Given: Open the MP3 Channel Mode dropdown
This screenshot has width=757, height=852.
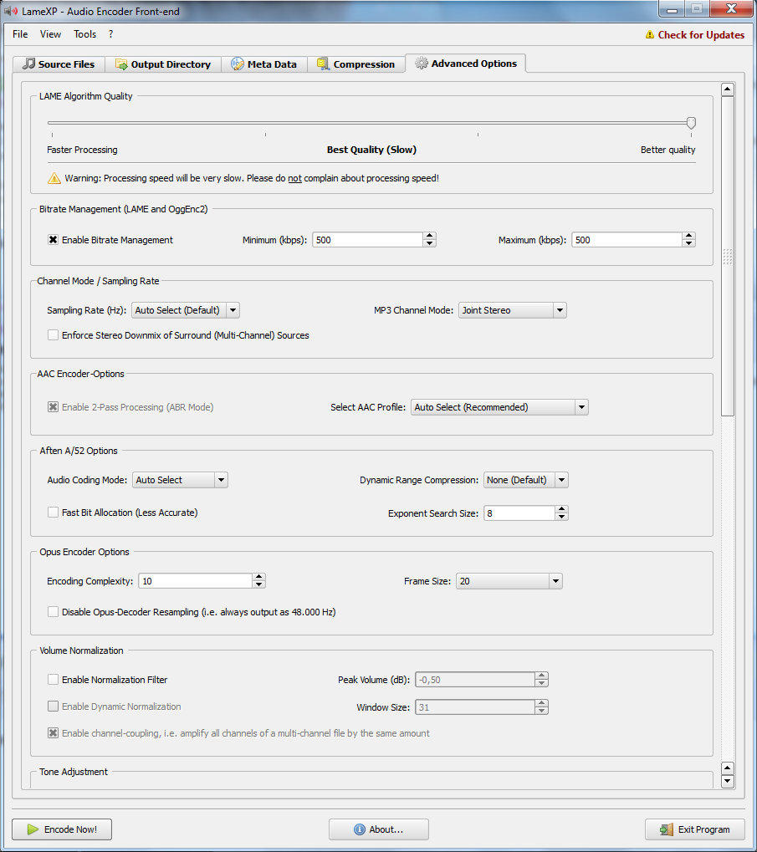Looking at the screenshot, I should click(513, 310).
